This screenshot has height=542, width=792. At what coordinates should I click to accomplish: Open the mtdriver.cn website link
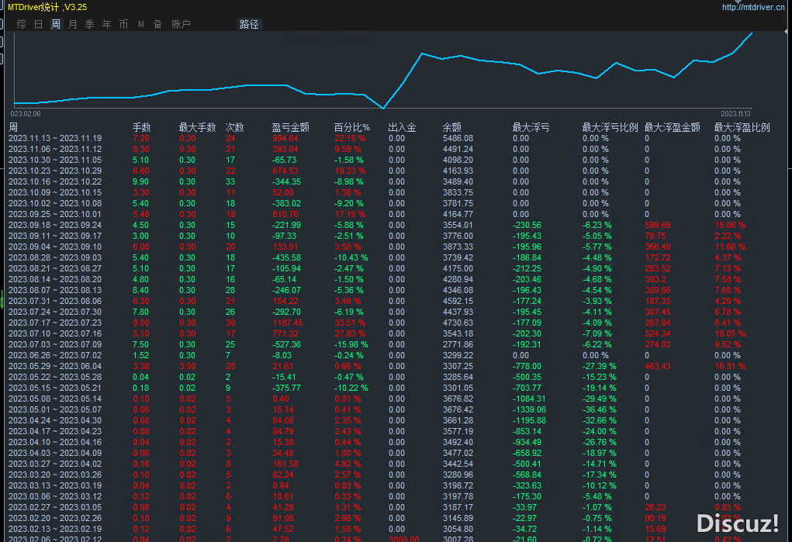pyautogui.click(x=755, y=7)
